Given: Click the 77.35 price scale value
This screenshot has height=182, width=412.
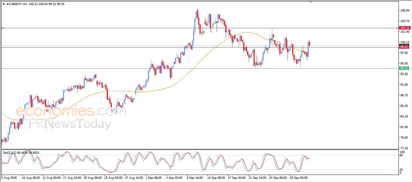Looking at the screenshot, I should 405,148.
